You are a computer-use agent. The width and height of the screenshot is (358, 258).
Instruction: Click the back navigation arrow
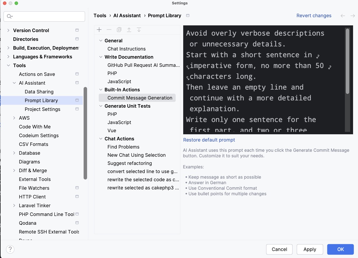(x=343, y=16)
